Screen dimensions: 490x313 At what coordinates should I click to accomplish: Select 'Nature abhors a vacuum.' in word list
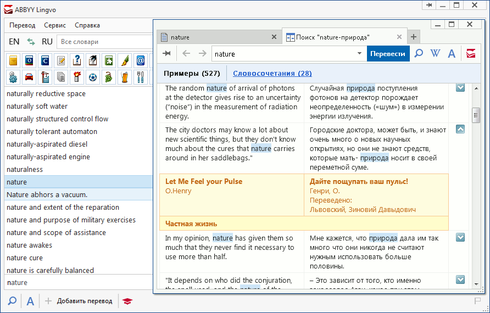point(79,194)
